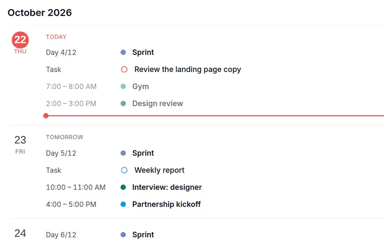The height and width of the screenshot is (240, 384).
Task: Open the Gym event
Action: tap(141, 87)
